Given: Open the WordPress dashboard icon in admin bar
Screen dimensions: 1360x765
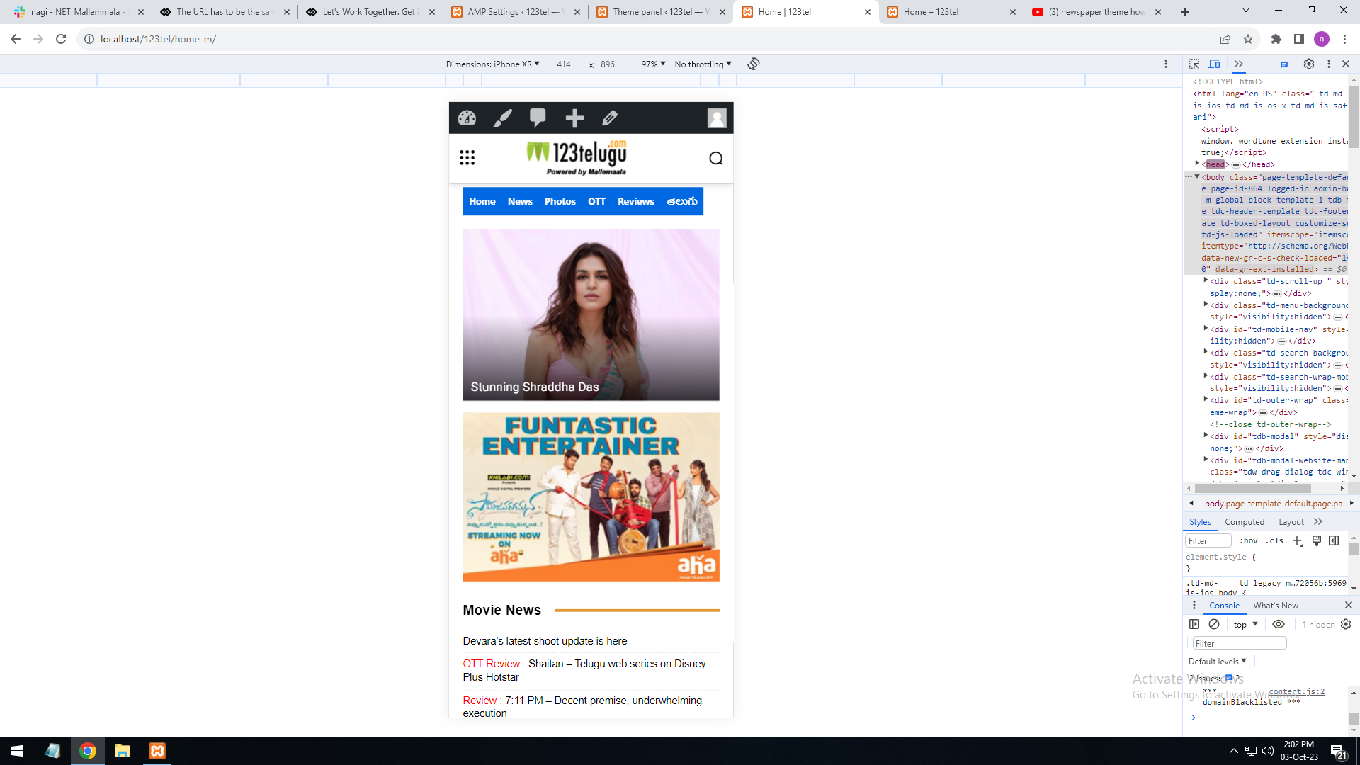Looking at the screenshot, I should pyautogui.click(x=467, y=118).
